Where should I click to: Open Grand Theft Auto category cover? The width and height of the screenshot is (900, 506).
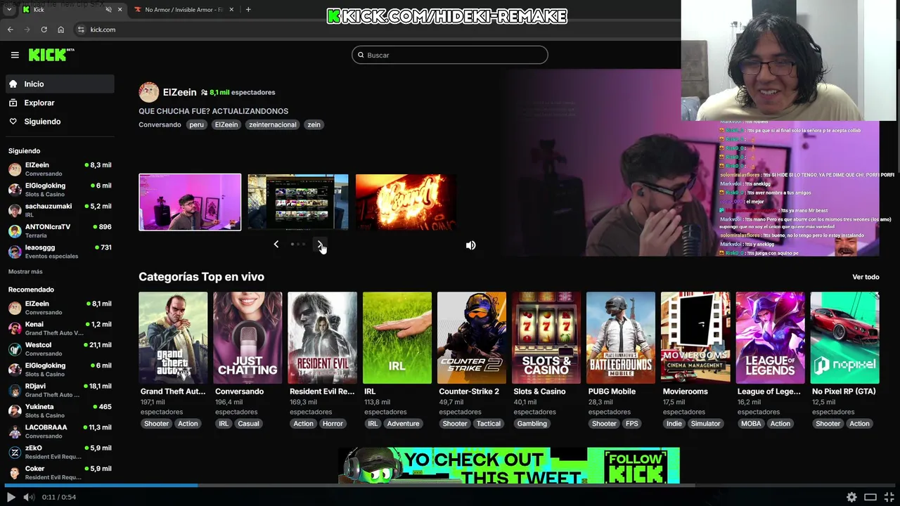tap(173, 338)
